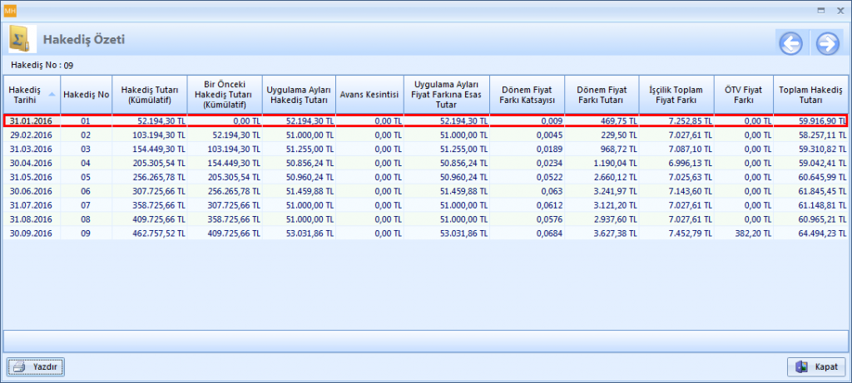
Task: Click the forward arrow navigation icon
Action: click(827, 43)
